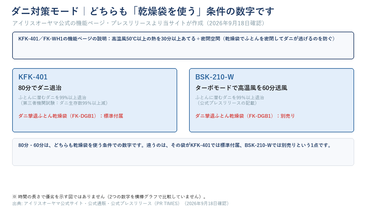The width and height of the screenshot is (366, 213).
Task: Click the title 'ダニ対策モード｜どちらも「乾燥袋を使う」条件の数字です'
Action: 143,11
